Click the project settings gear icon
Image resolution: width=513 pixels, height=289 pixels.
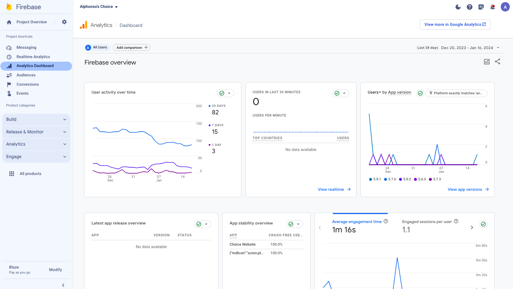(x=64, y=22)
